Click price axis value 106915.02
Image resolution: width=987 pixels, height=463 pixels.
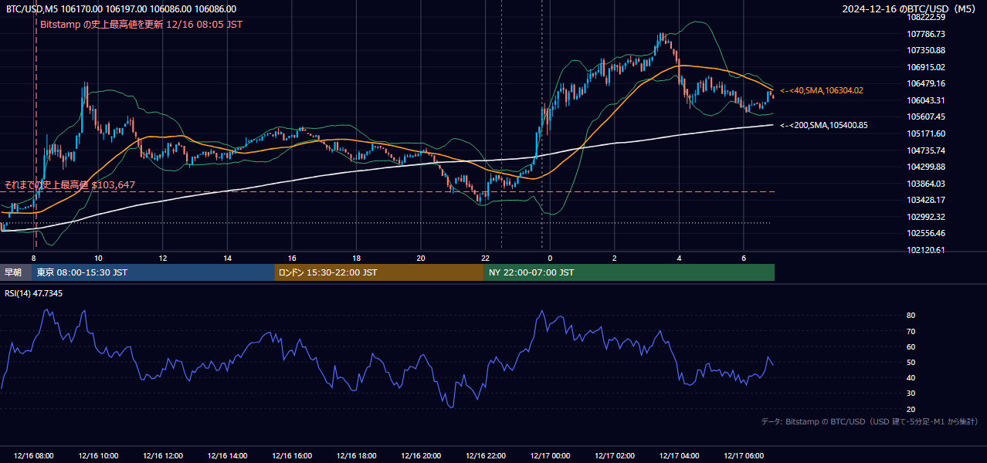pos(926,67)
